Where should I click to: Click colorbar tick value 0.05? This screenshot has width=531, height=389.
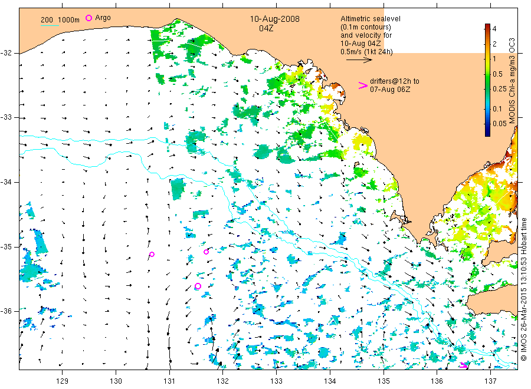point(500,123)
